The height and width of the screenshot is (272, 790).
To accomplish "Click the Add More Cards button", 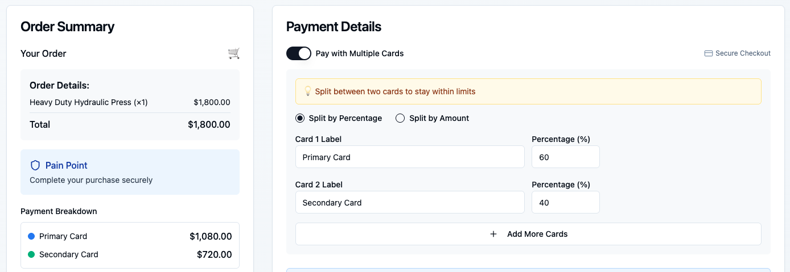I will [528, 234].
